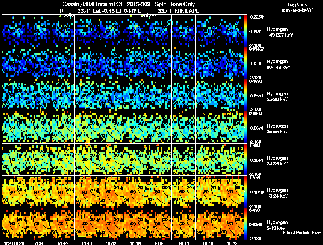Select the 5-13 keV panel at 15:34
323x245 pixels.
click(x=38, y=224)
